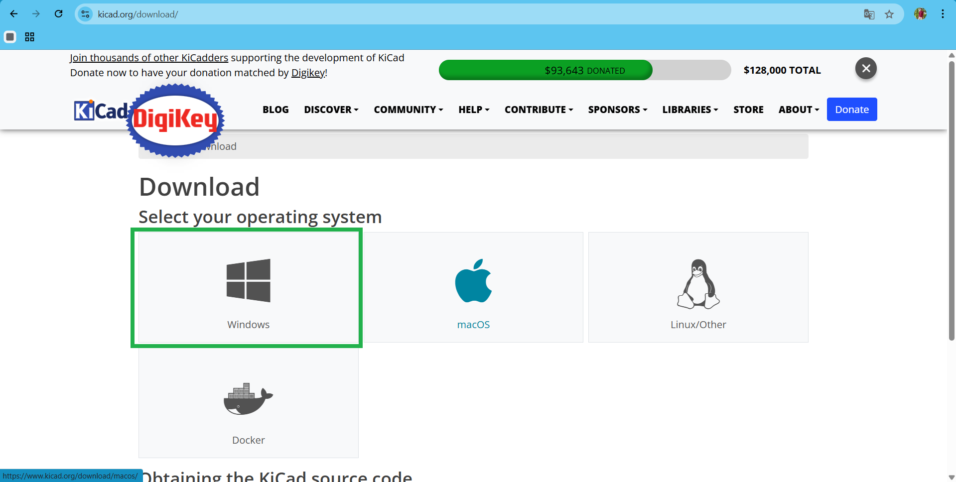Click the rounded square icon in bookmarks bar

tap(10, 37)
